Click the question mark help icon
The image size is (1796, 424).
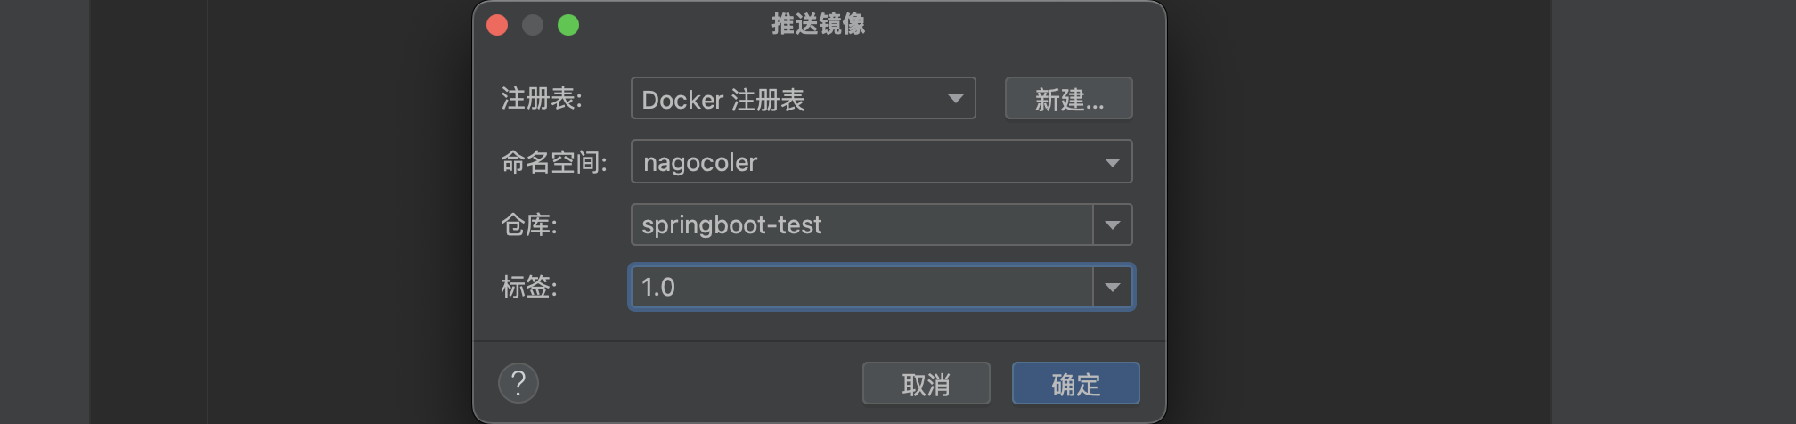tap(518, 384)
